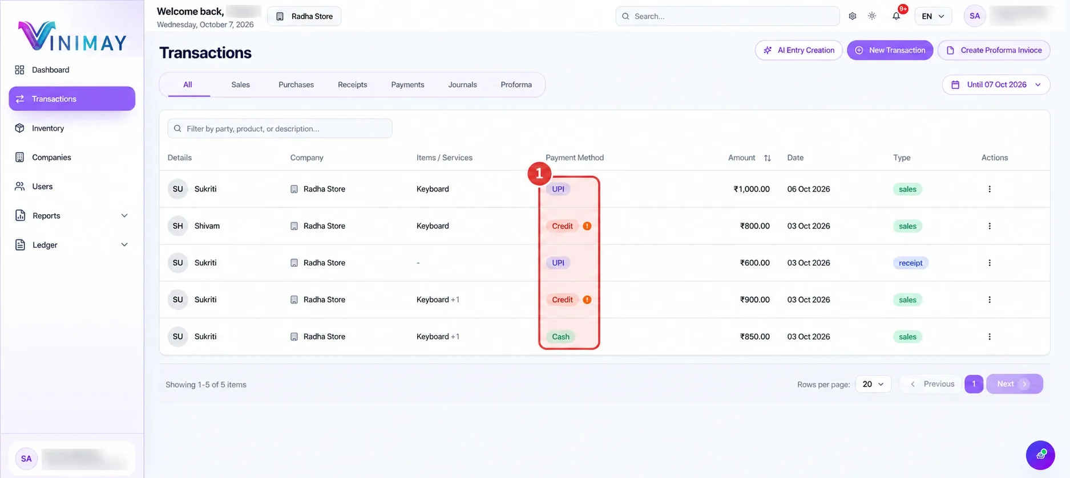Click the Previous pagination button
Image resolution: width=1070 pixels, height=478 pixels.
(x=931, y=384)
